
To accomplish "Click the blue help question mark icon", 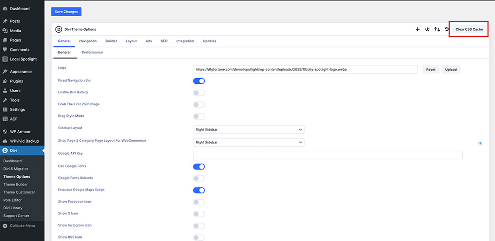I will click(x=480, y=144).
